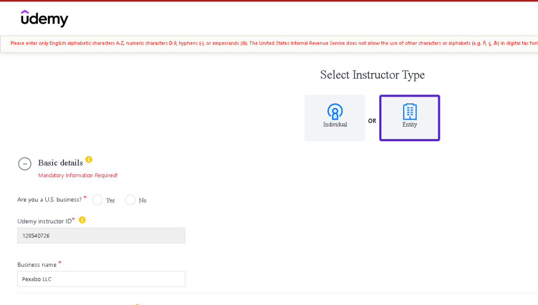Choose Yes for U.S. business
538x305 pixels.
[97, 200]
